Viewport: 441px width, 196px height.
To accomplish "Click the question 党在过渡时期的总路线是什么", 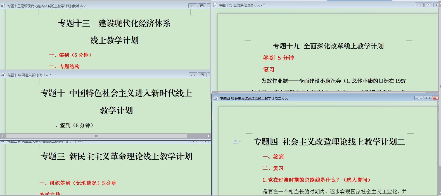I will pyautogui.click(x=317, y=180).
